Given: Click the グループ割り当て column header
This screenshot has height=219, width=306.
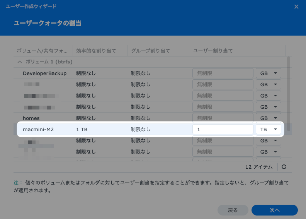Looking at the screenshot, I should click(x=158, y=51).
